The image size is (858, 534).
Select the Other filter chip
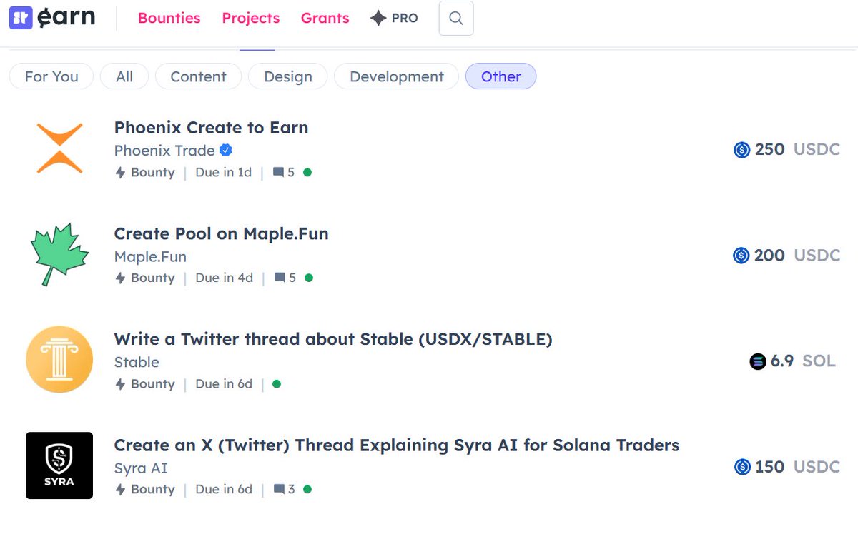[501, 76]
